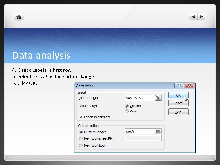Click the Correlation dialog title bar
Screen dimensions: 220x165
click(x=124, y=86)
